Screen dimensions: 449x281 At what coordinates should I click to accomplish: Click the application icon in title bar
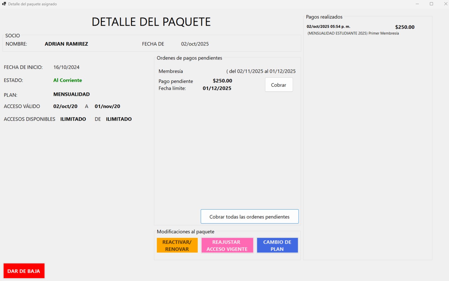point(4,4)
